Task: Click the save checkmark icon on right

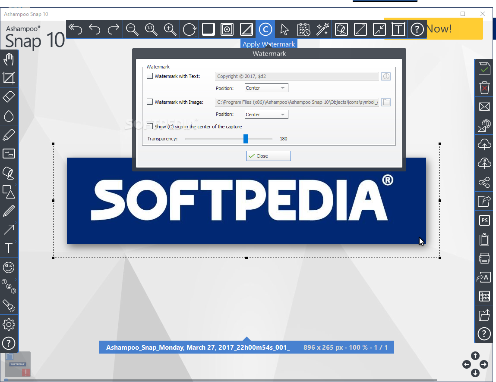Action: (484, 68)
